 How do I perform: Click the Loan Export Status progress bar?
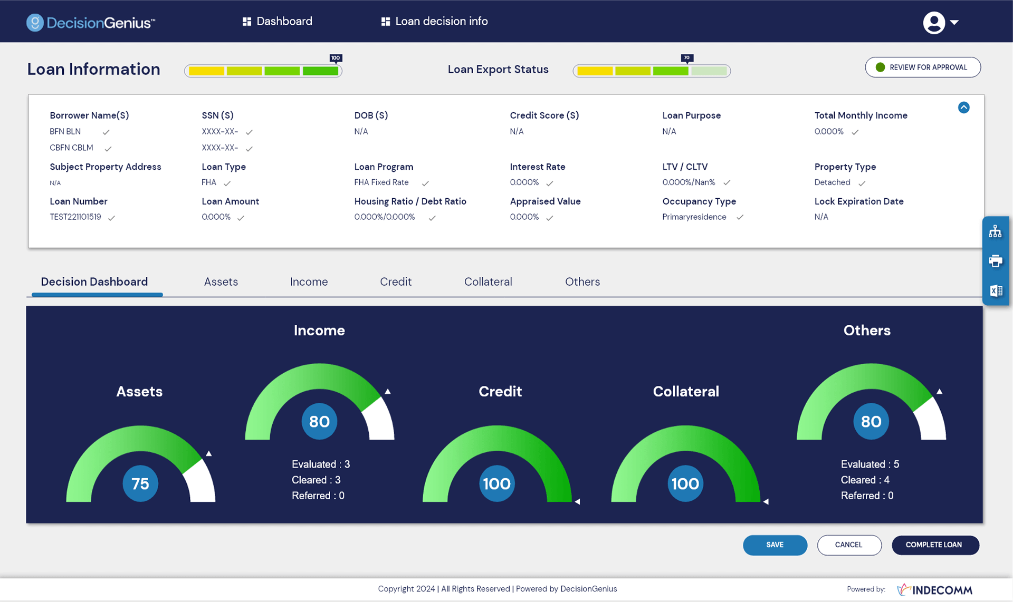click(x=652, y=70)
